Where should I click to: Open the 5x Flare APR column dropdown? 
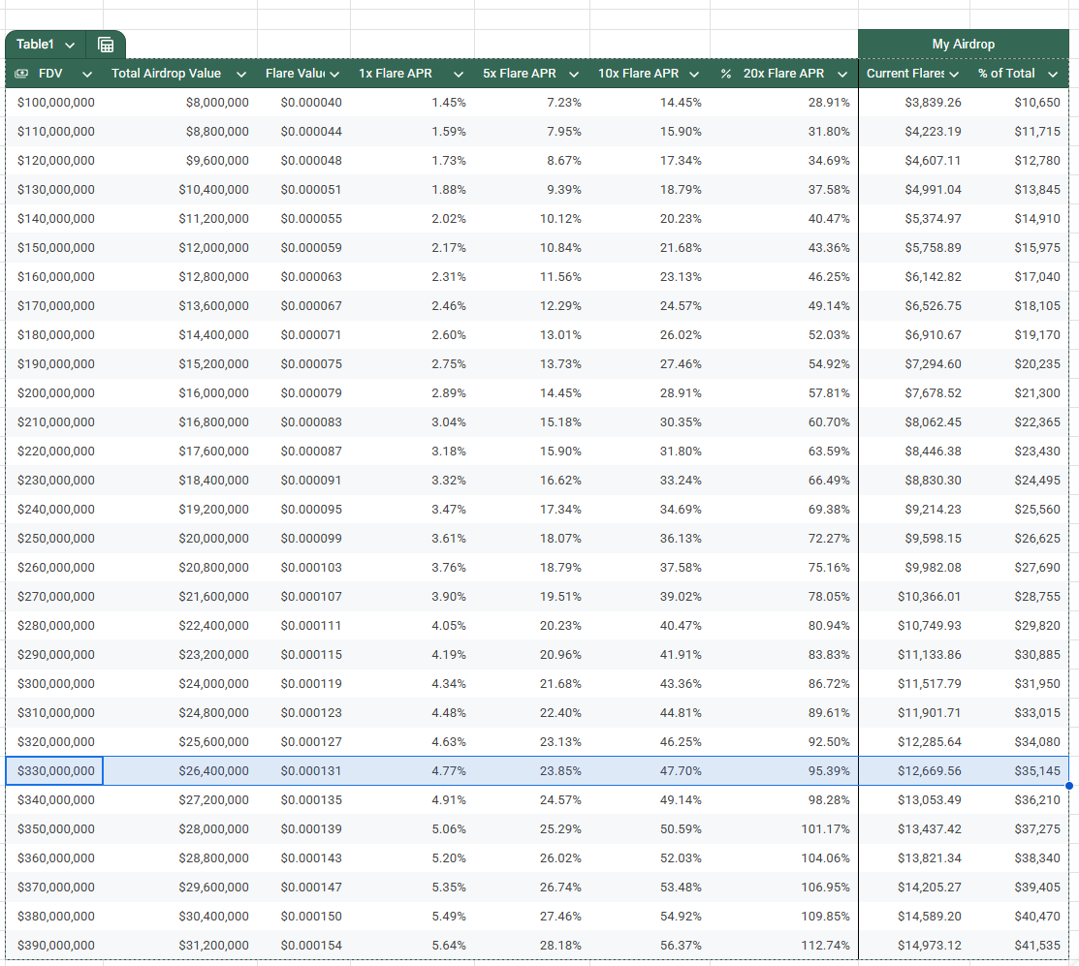click(x=573, y=74)
